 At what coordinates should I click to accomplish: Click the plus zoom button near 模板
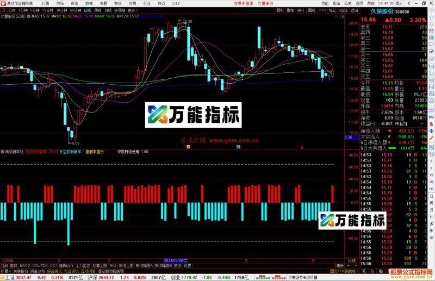tap(349, 266)
